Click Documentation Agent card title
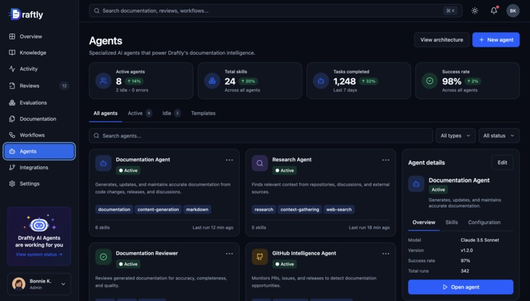Screen dimensions: 530x301 143,160
